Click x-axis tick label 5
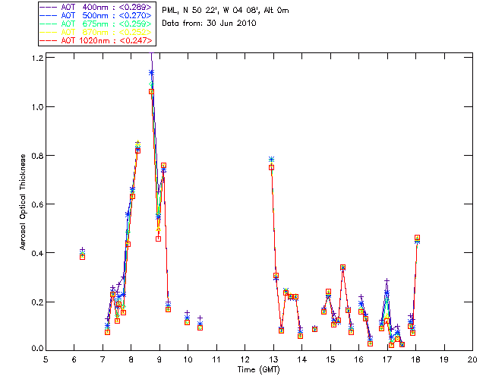This screenshot has width=486, height=389. pyautogui.click(x=46, y=359)
